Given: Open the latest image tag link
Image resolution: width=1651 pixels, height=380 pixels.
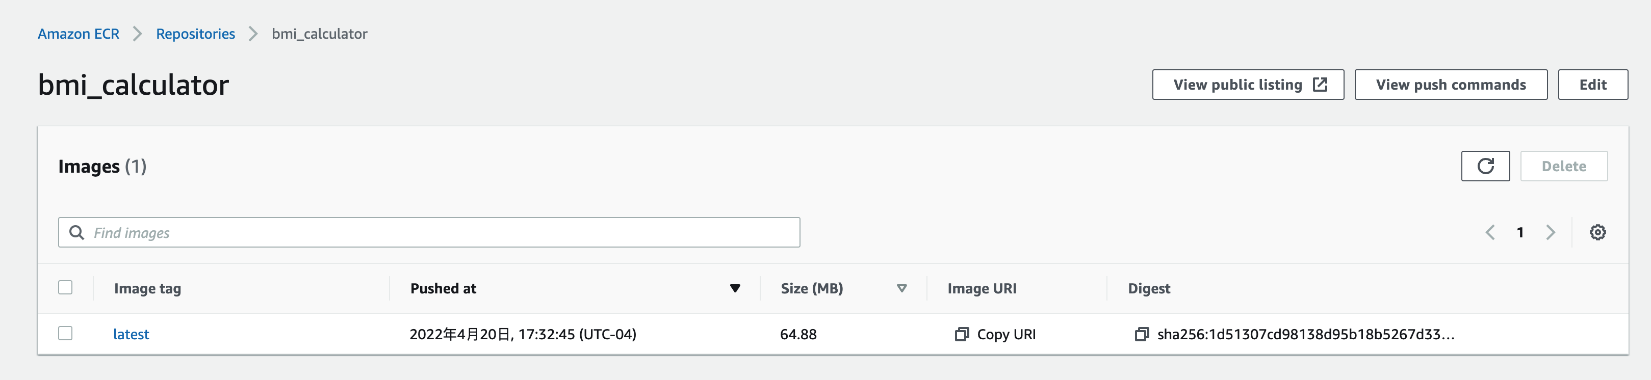Looking at the screenshot, I should click(x=132, y=334).
